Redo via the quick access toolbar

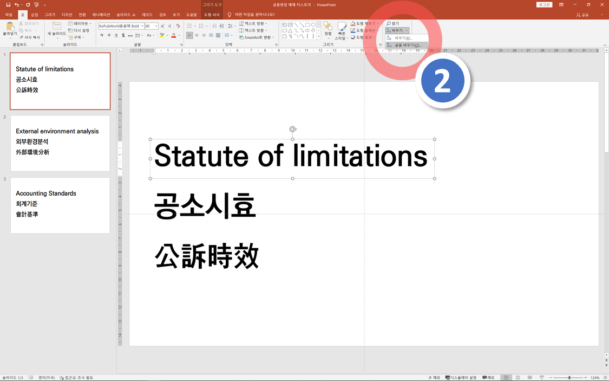coord(28,5)
